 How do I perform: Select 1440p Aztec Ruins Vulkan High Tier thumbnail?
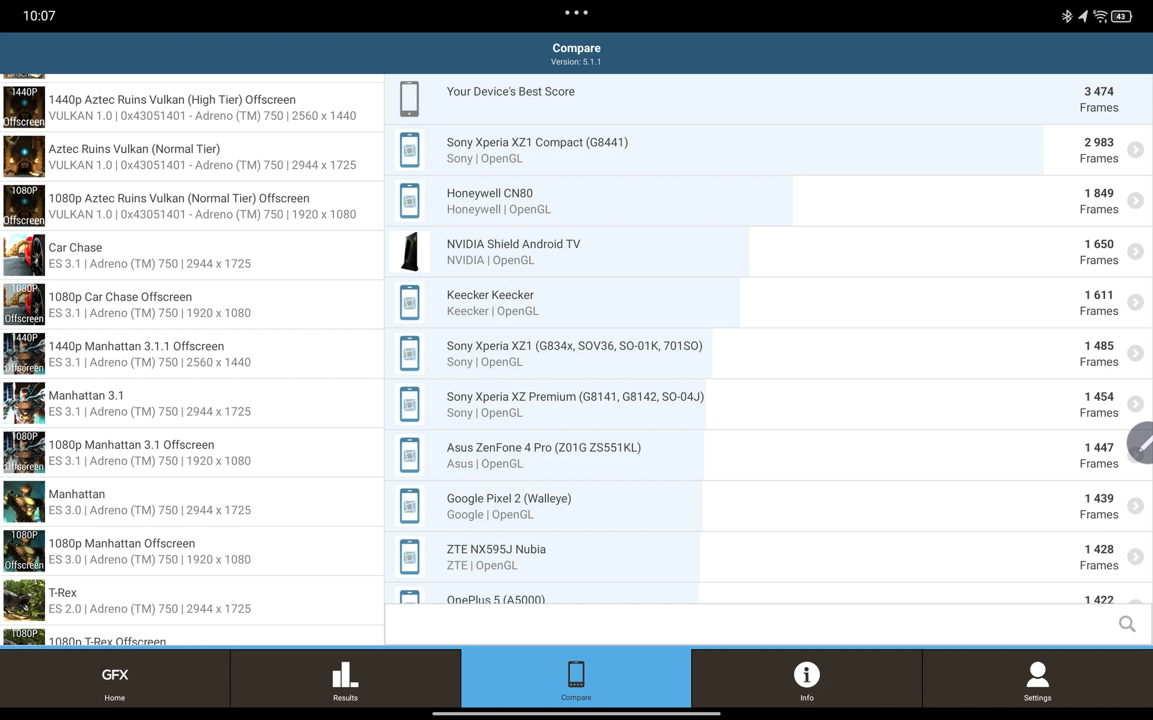(24, 107)
